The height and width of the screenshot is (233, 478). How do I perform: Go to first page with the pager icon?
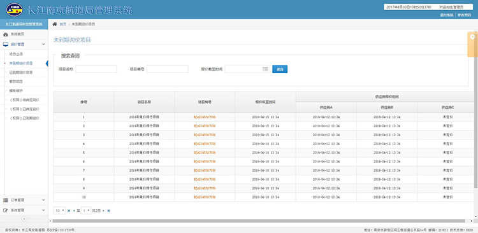[x=69, y=211]
